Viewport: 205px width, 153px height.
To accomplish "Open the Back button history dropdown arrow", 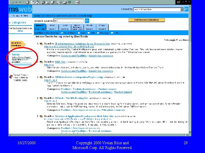I will pos(16,2).
